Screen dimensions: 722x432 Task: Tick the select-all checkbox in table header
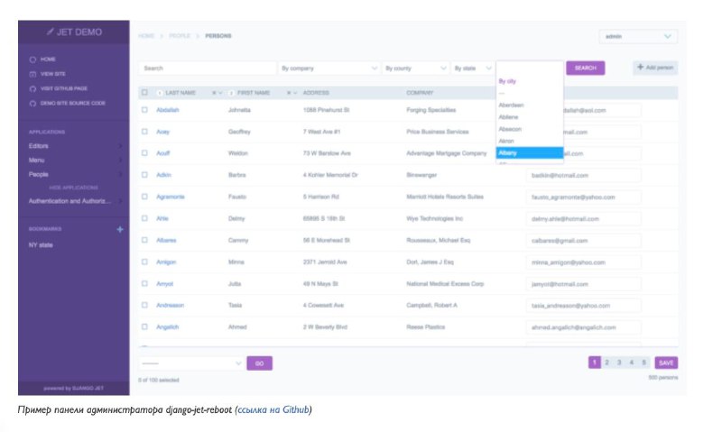click(x=144, y=93)
